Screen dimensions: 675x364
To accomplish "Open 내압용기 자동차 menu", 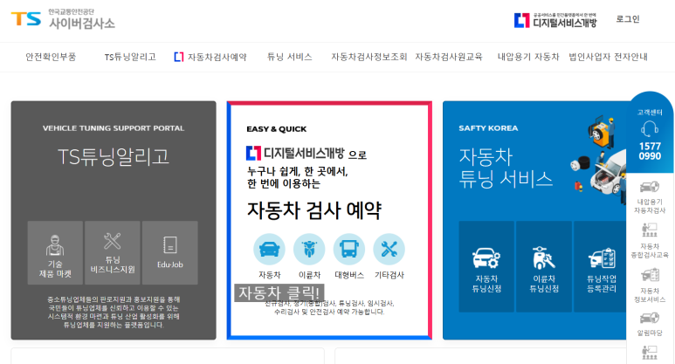I will 528,57.
